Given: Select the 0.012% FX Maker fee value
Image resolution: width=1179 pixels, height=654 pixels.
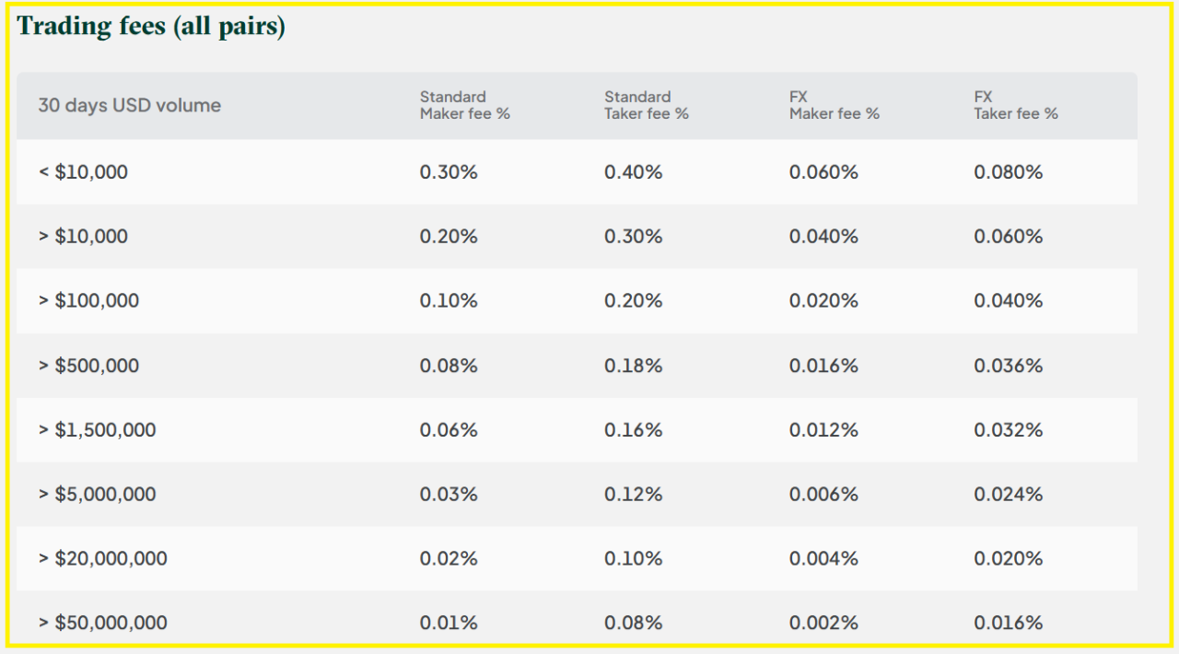Looking at the screenshot, I should point(823,430).
